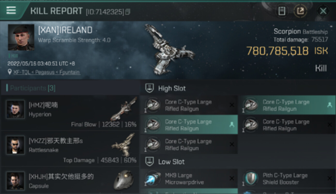Close the kill report window

click(323, 11)
